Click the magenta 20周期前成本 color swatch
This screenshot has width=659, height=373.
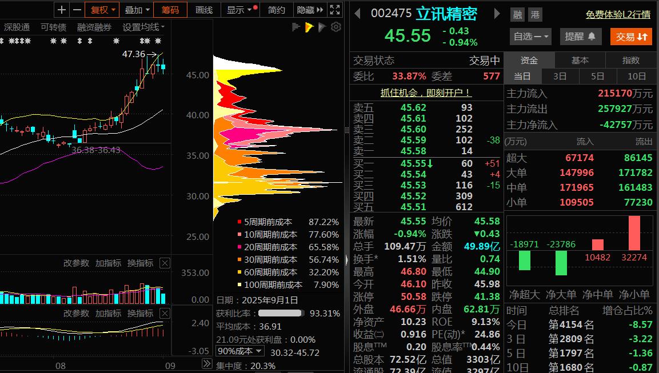[x=239, y=247]
